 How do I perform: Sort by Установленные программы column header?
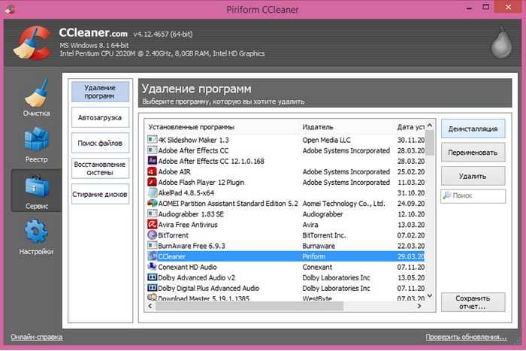tap(222, 127)
